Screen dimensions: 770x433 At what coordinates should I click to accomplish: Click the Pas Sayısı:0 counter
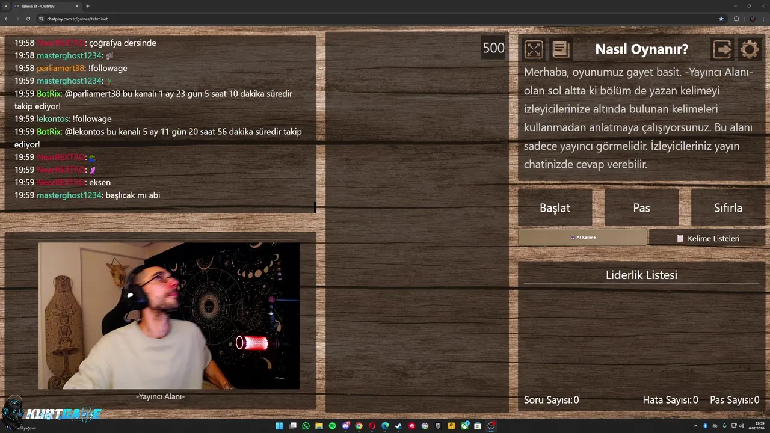pos(735,400)
